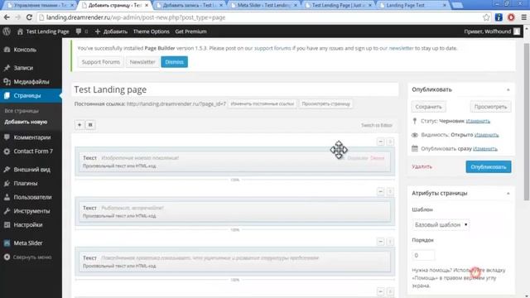Viewport: 530px width, 298px height.
Task: Add a widget with the plus button
Action: pyautogui.click(x=79, y=125)
